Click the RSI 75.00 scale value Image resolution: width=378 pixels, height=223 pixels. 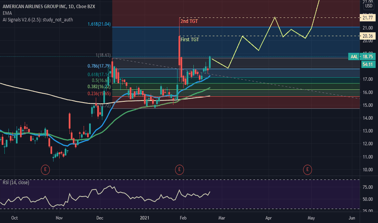(367, 187)
